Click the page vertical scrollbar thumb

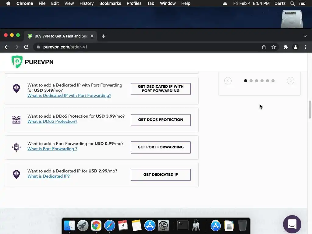(x=310, y=109)
